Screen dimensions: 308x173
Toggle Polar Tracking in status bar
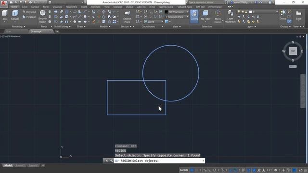point(215,170)
